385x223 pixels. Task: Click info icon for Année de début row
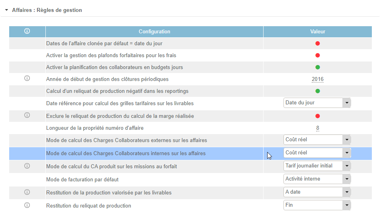[27, 79]
